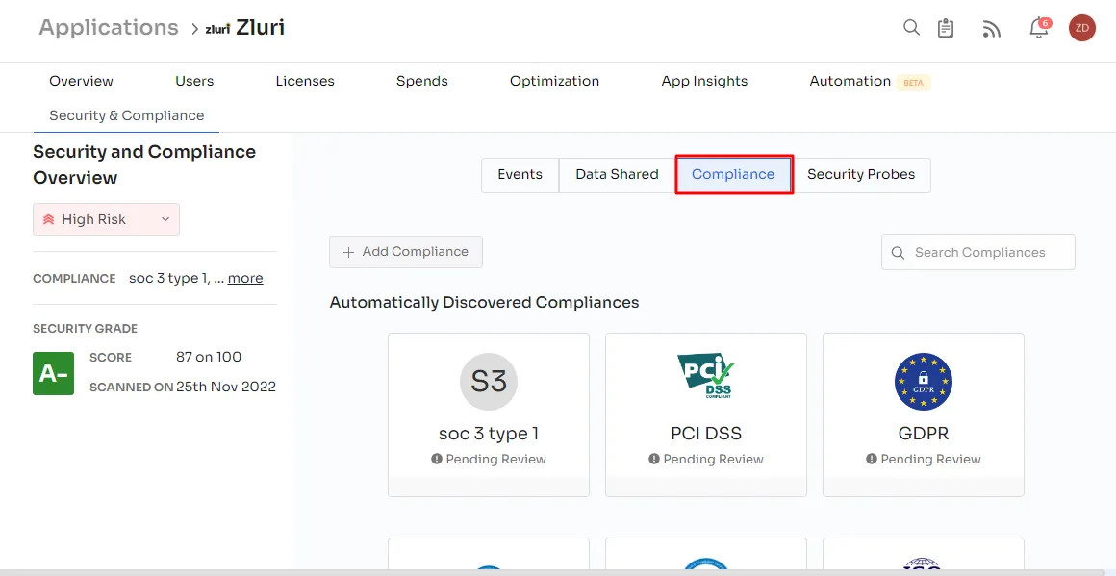The image size is (1116, 576).
Task: Click the A- security grade badge
Action: point(53,373)
